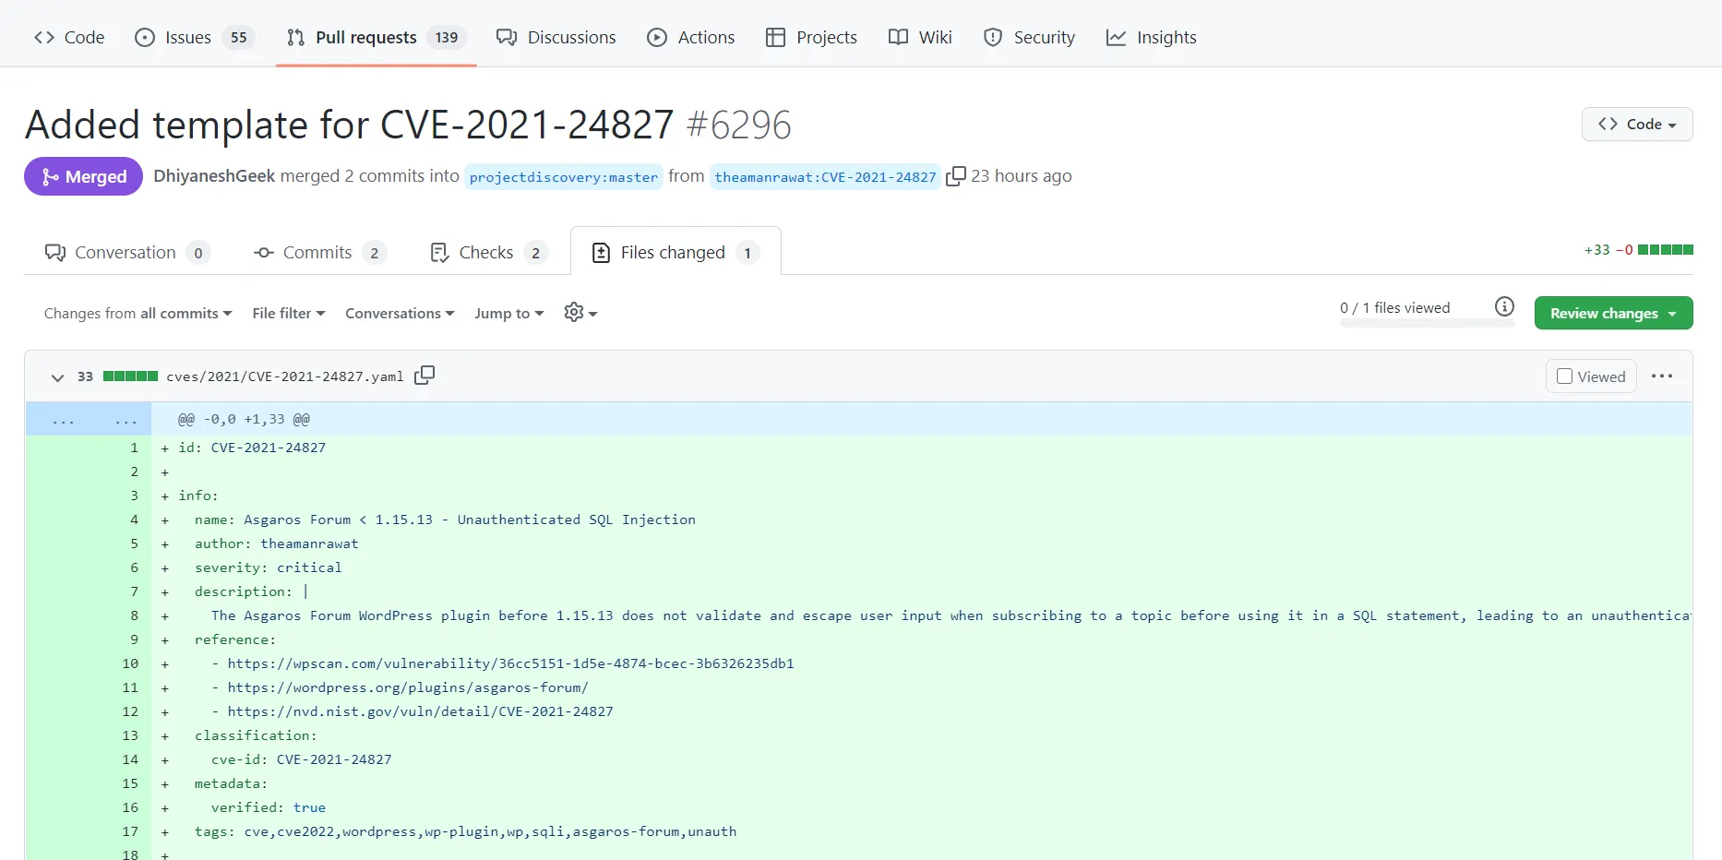The image size is (1722, 860).
Task: Copy the head branch name icon
Action: click(x=956, y=176)
